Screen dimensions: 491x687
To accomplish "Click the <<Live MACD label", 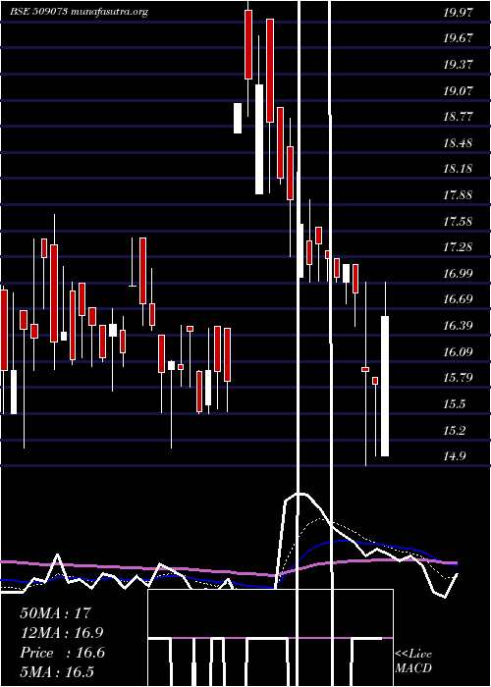I will pyautogui.click(x=413, y=661).
